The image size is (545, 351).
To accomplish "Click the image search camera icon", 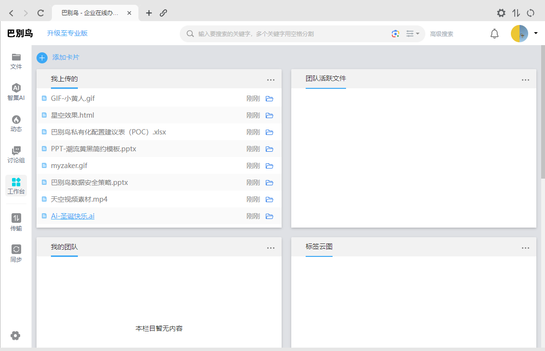I will 395,34.
